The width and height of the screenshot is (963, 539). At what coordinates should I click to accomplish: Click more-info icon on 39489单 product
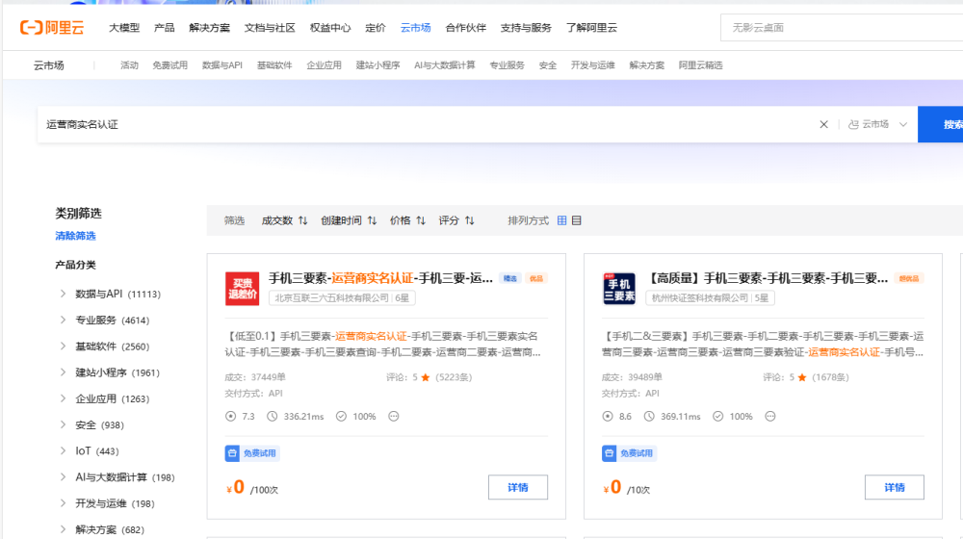pyautogui.click(x=770, y=416)
